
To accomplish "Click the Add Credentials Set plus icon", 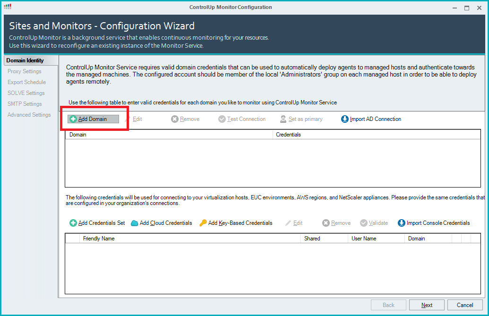I will (x=73, y=223).
